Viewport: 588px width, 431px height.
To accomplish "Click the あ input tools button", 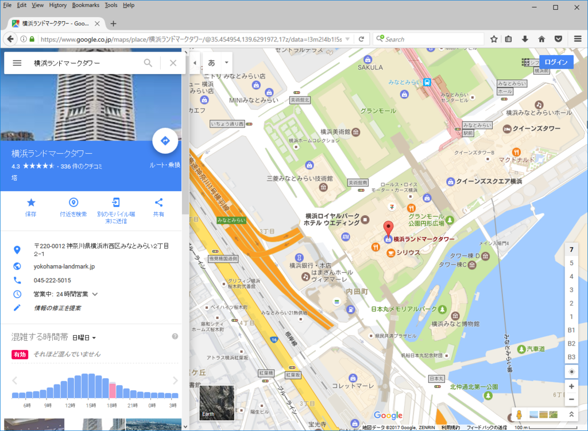I will pos(211,63).
